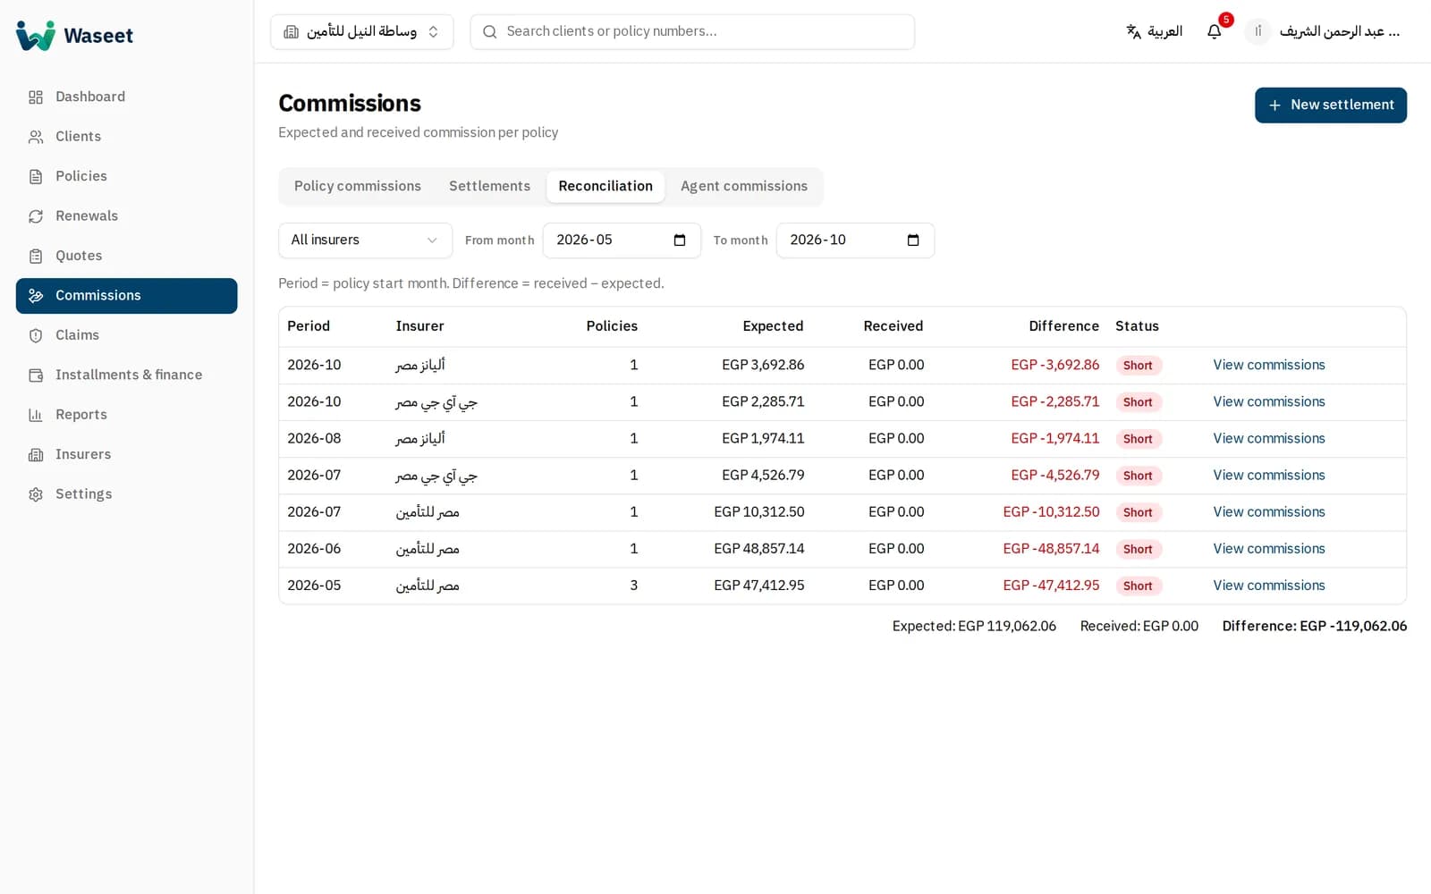Focus the search clients or policy field
The height and width of the screenshot is (894, 1431).
(x=692, y=31)
